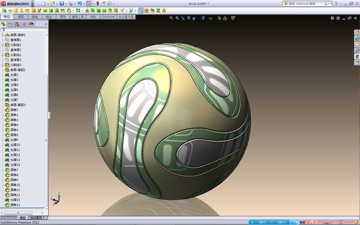Toggle the Instant3D ruler button
This screenshot has height=225, width=360.
click(x=141, y=10)
